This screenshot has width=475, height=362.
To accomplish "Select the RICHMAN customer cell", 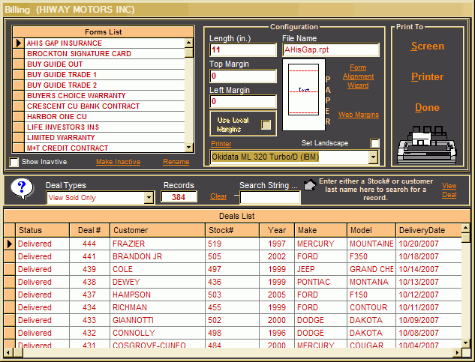I will 158,307.
